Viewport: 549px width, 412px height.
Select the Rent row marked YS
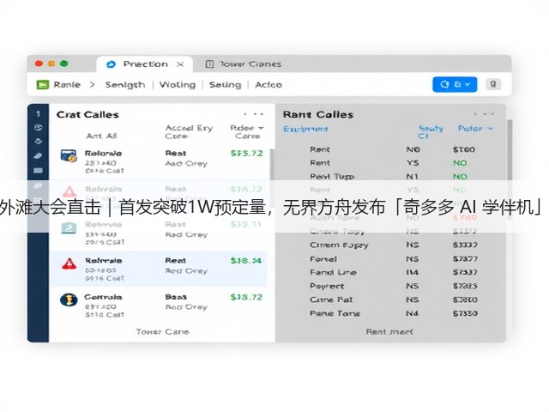(x=392, y=163)
